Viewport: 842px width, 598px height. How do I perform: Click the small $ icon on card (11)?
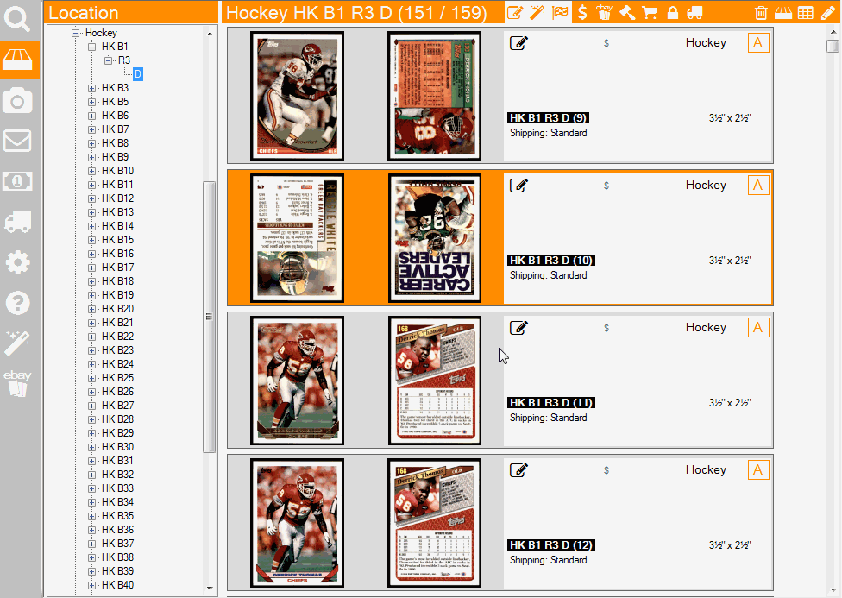606,328
